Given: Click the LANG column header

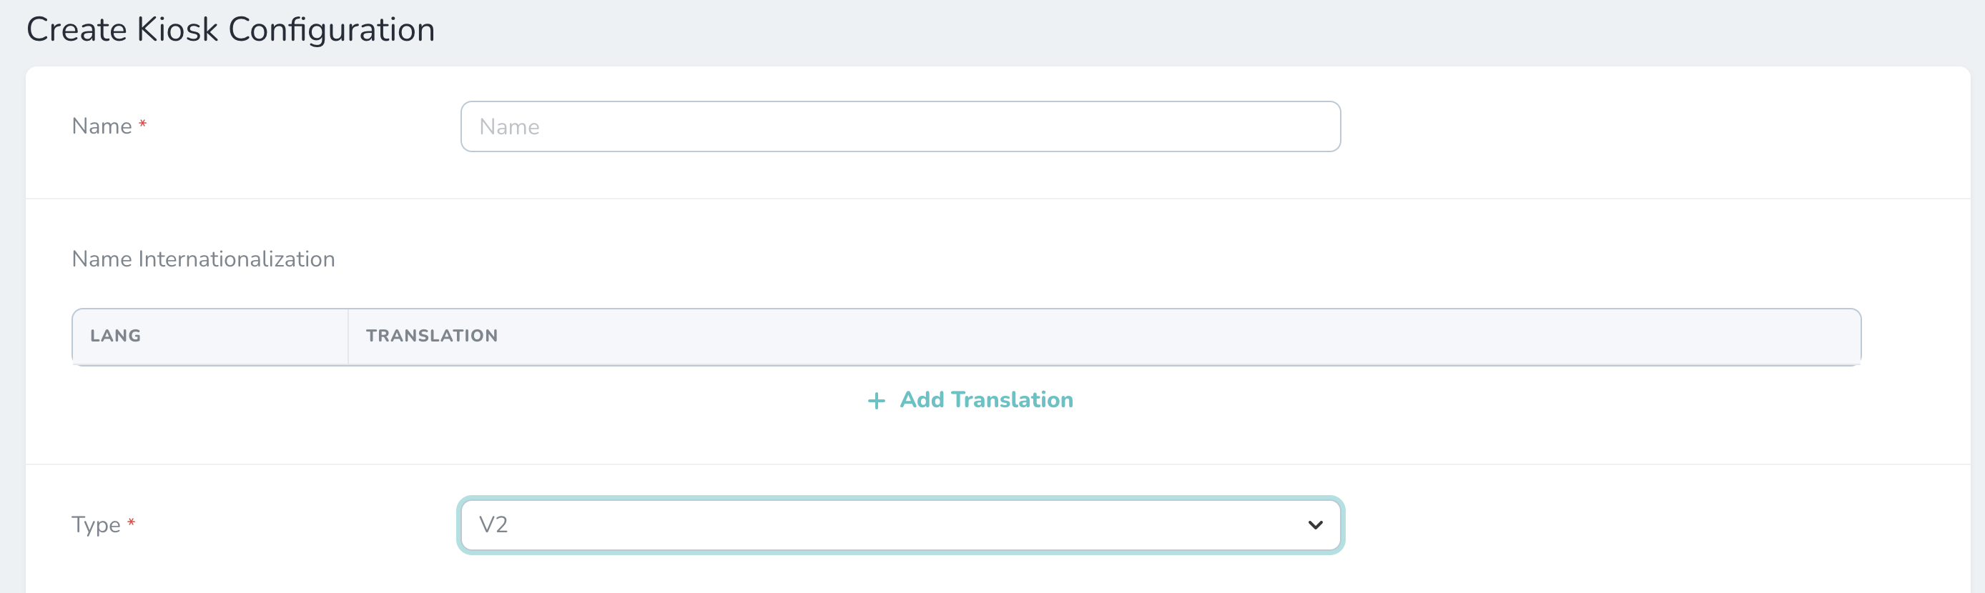Looking at the screenshot, I should coord(116,336).
